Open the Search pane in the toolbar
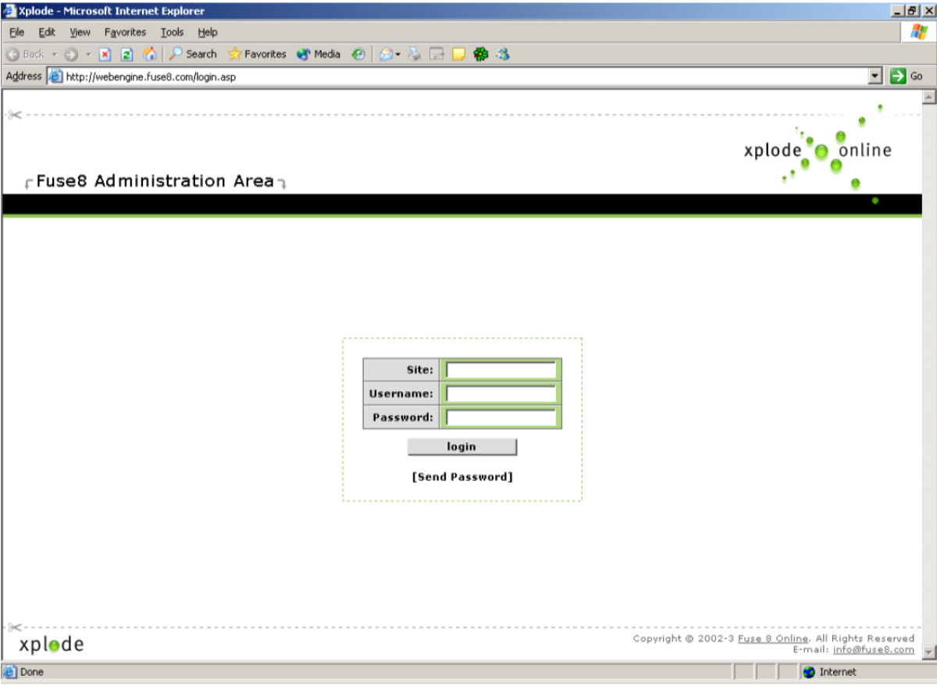This screenshot has height=686, width=937. 193,54
